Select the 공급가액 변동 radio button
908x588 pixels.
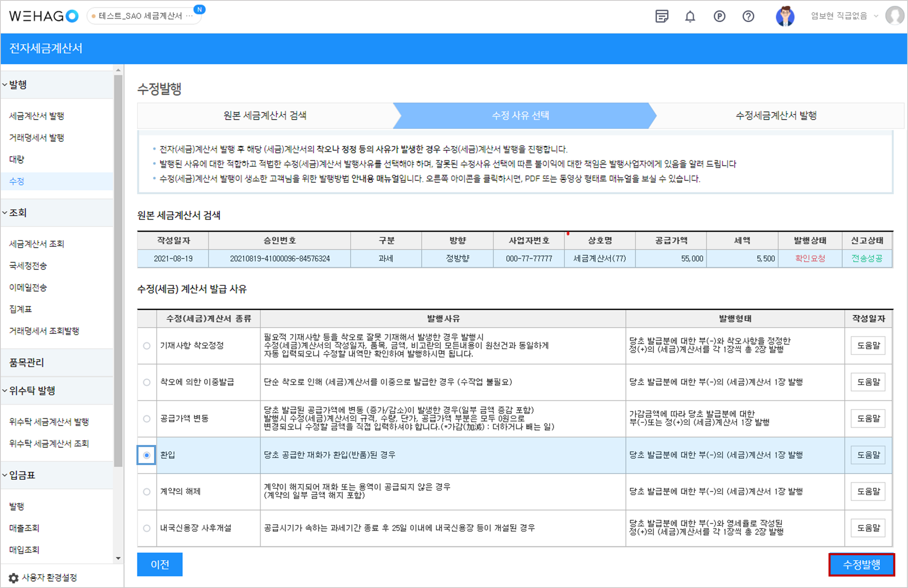click(x=147, y=419)
